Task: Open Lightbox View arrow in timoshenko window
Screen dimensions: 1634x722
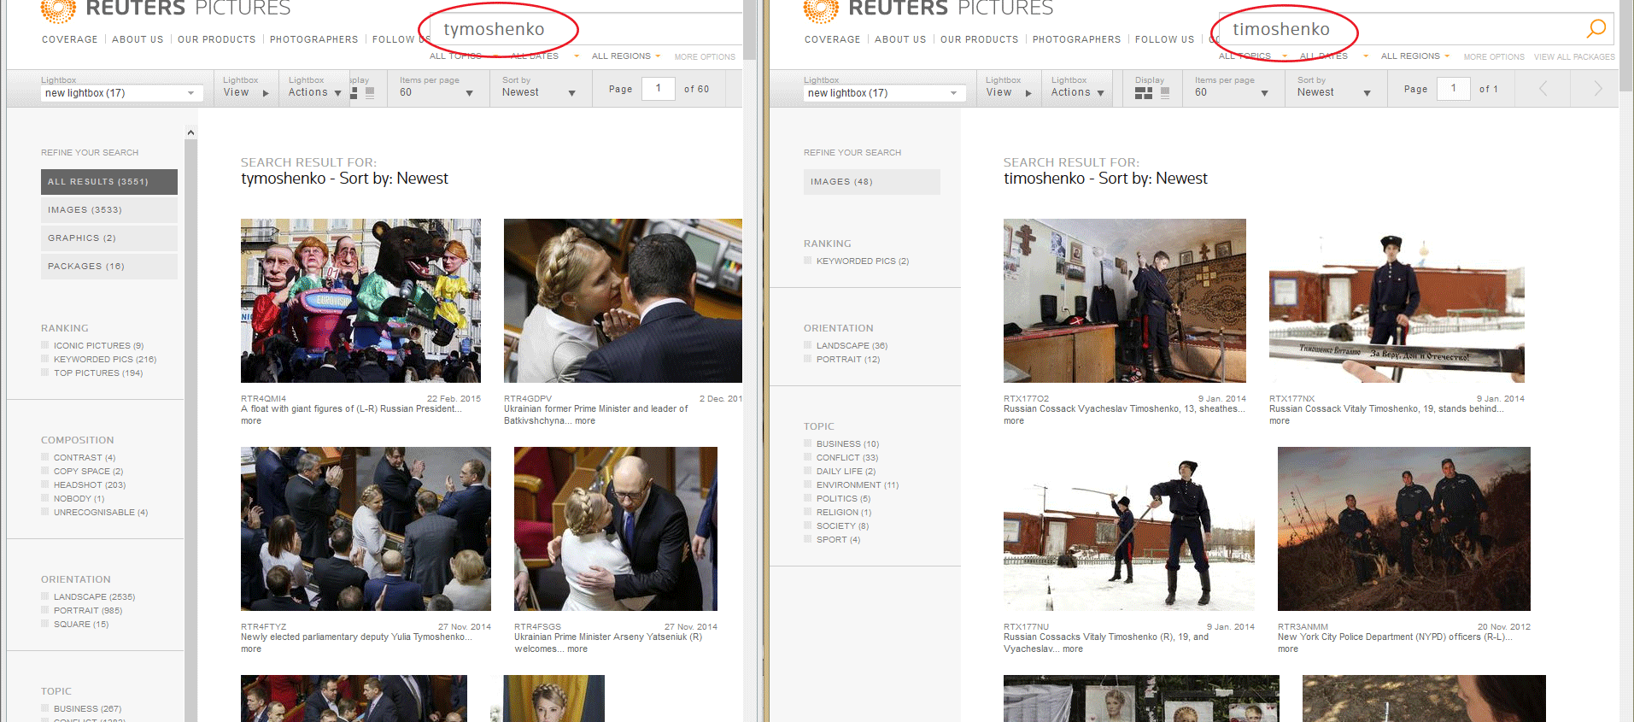Action: 1028,93
